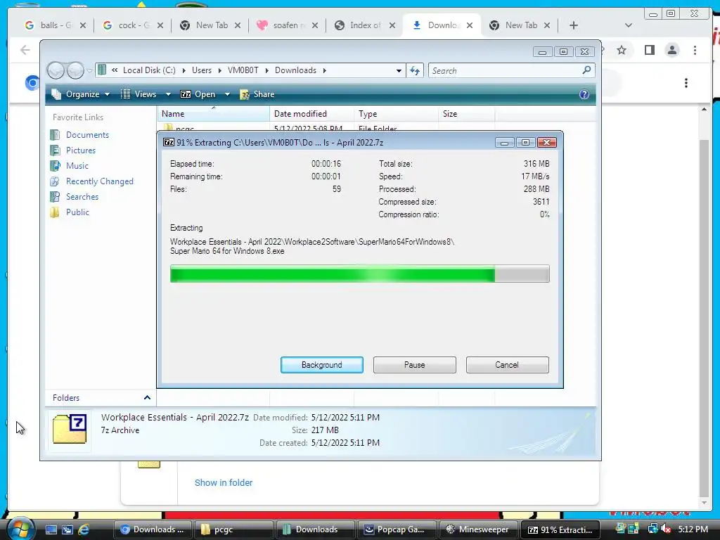Open Recently Changed favorite link
This screenshot has height=540, width=720.
pyautogui.click(x=100, y=181)
